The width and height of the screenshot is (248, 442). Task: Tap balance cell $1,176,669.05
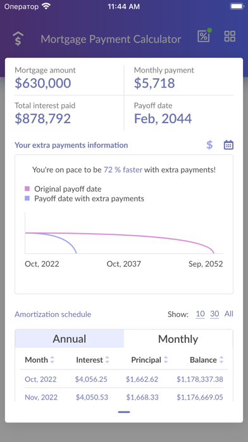(200, 397)
